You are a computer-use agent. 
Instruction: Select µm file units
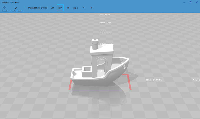click(x=52, y=8)
